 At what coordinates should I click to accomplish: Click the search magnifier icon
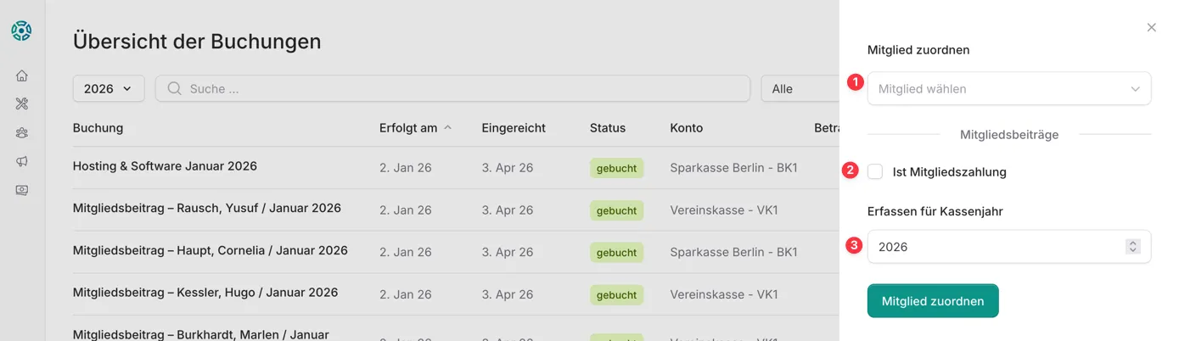[174, 88]
